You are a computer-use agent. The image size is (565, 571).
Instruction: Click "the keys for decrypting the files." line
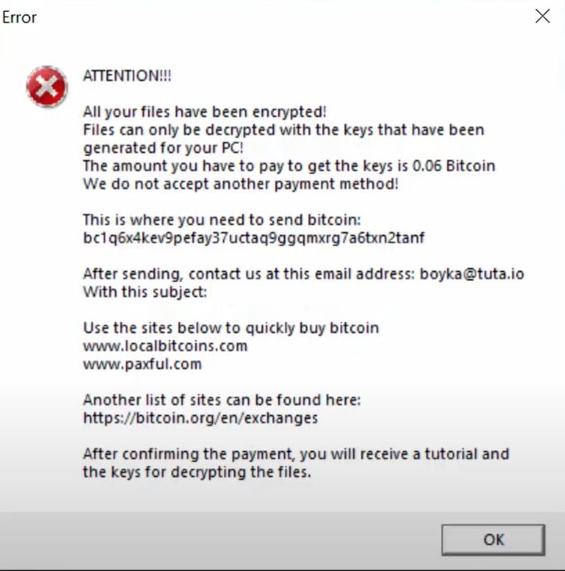(x=197, y=472)
